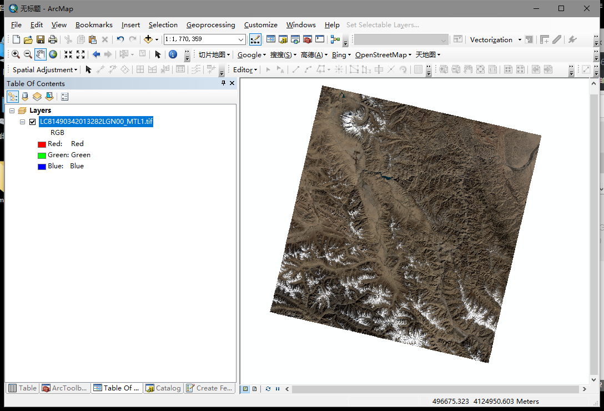Open the Full Extent view icon

[x=52, y=54]
